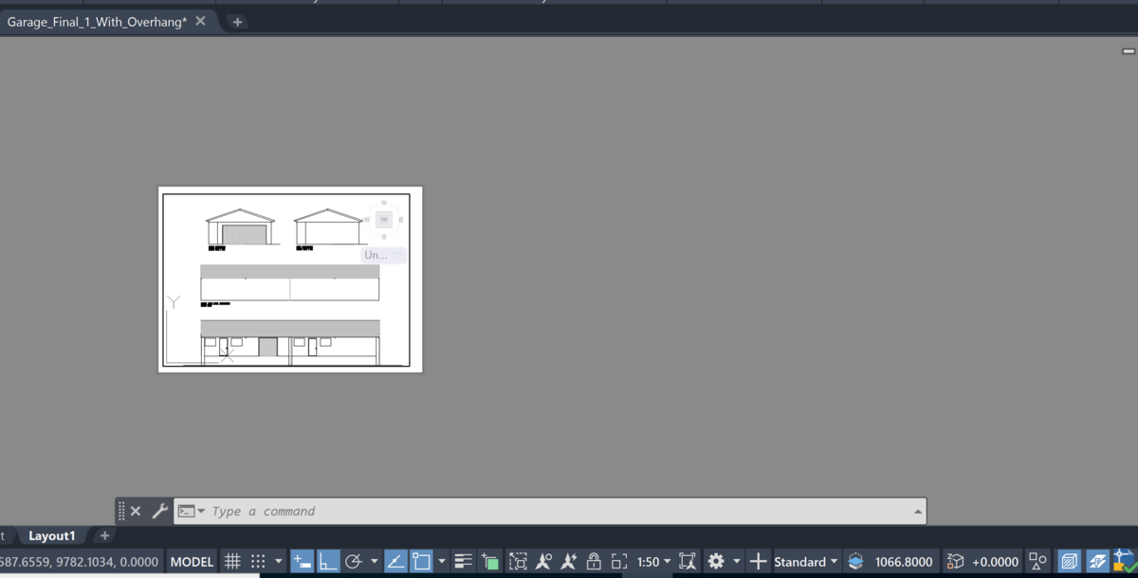
Task: Expand the Standard dropdown in status bar
Action: (806, 562)
